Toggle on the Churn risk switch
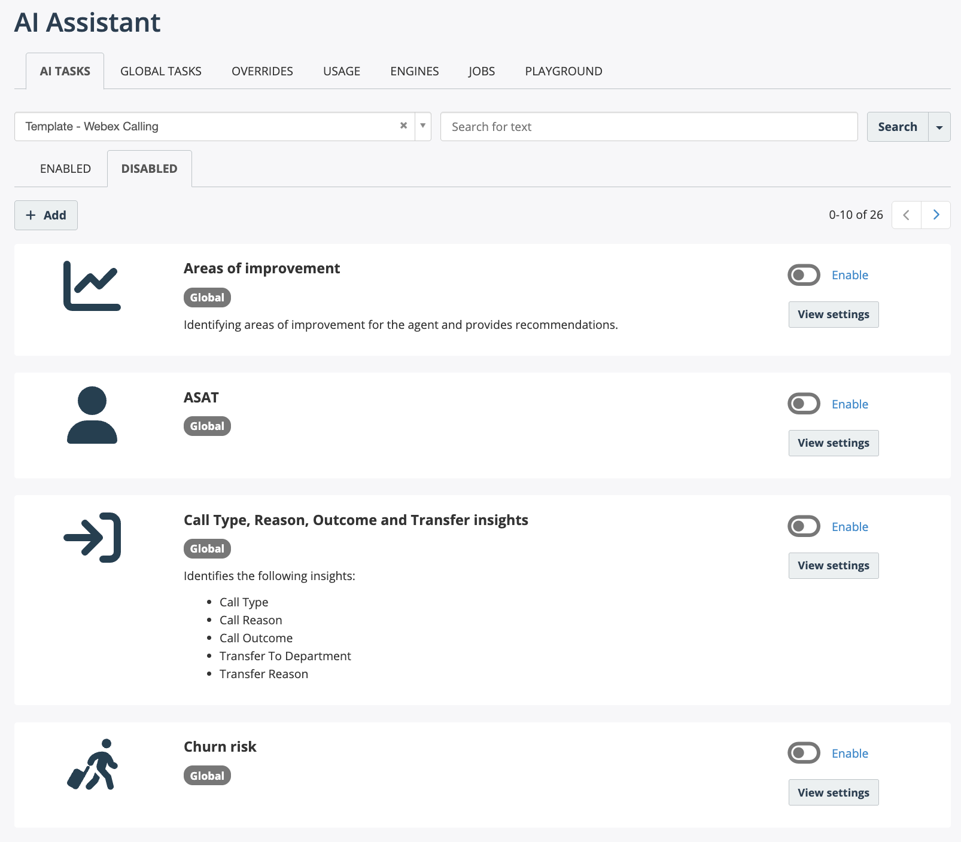The height and width of the screenshot is (842, 961). coord(804,753)
